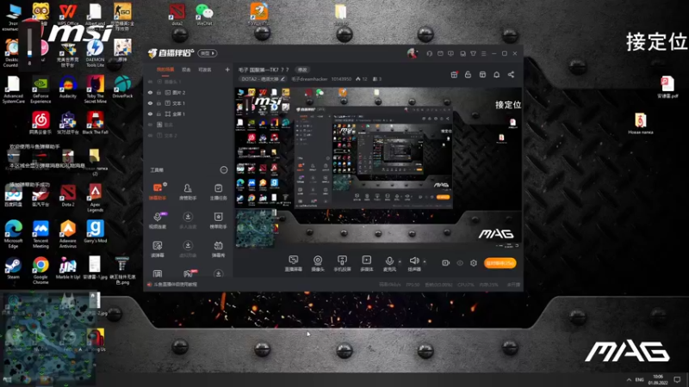
Task: Click the gamepad icon with red badge
Action: pyautogui.click(x=188, y=273)
